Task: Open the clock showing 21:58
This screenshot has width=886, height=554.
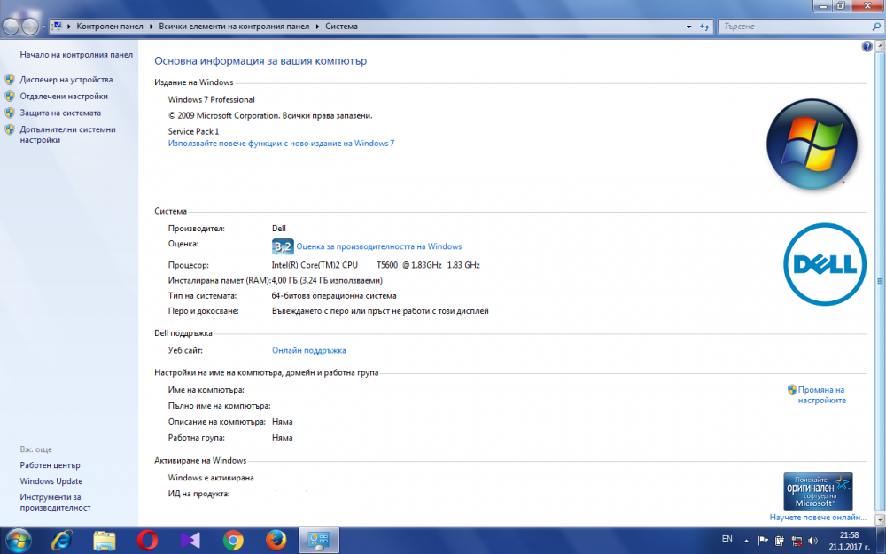Action: (x=850, y=541)
